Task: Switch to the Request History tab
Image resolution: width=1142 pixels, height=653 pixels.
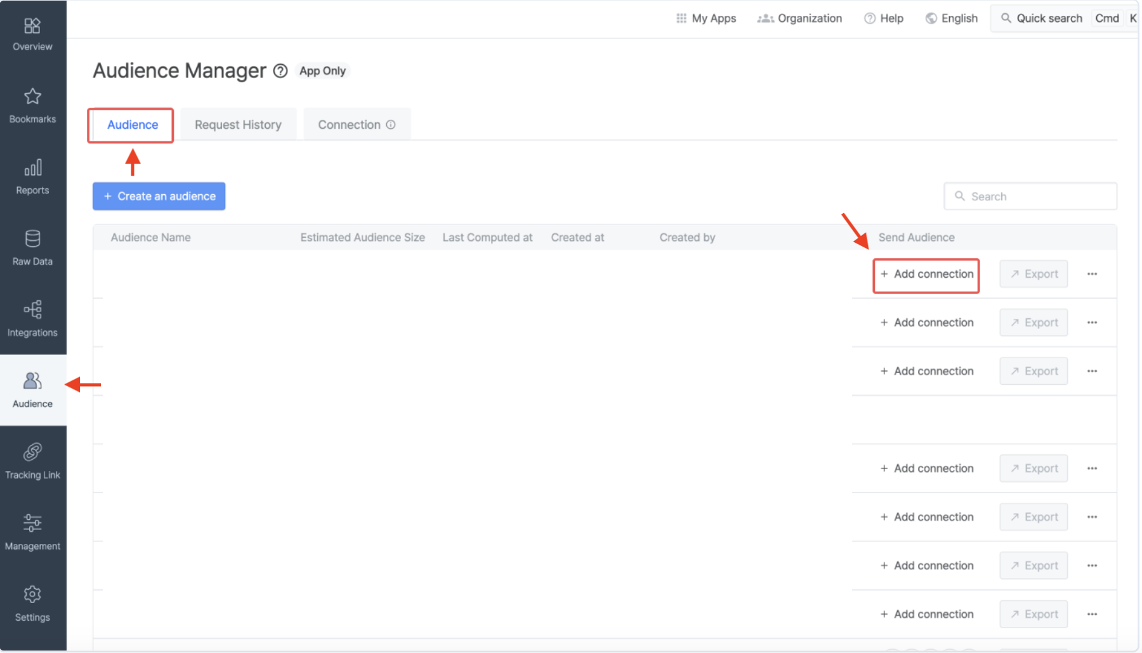Action: (238, 125)
